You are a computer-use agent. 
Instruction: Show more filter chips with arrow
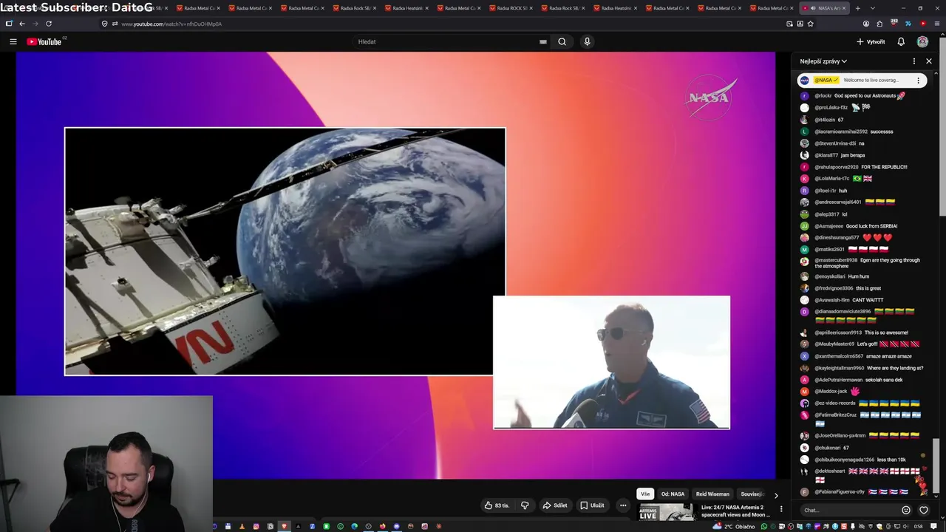[x=776, y=494]
